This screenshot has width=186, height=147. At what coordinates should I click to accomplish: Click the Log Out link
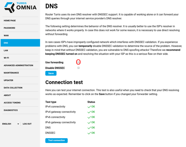click(x=27, y=124)
